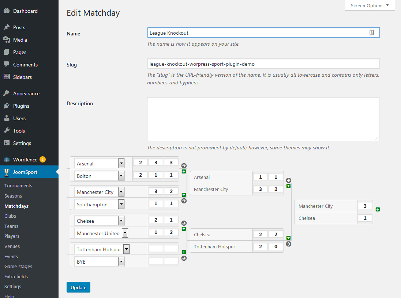401x298 pixels.
Task: Expand the Screen Options panel
Action: [x=370, y=5]
